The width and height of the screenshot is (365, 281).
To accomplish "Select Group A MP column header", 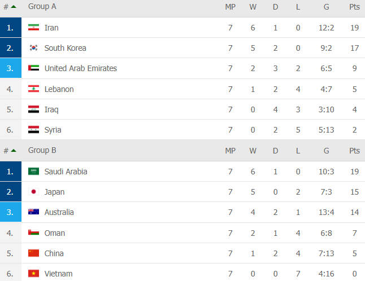I will click(230, 7).
